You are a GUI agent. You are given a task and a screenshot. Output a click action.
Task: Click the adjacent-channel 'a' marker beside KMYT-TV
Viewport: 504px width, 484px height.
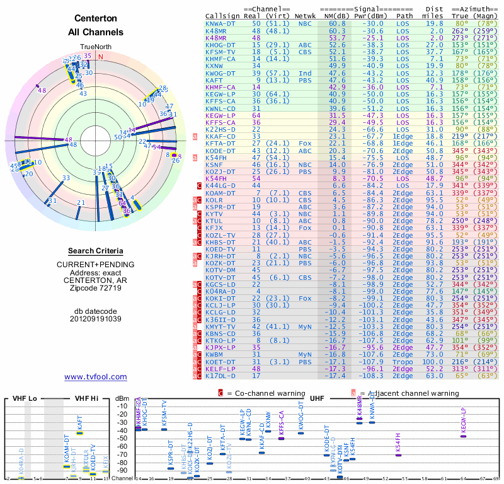tap(195, 326)
